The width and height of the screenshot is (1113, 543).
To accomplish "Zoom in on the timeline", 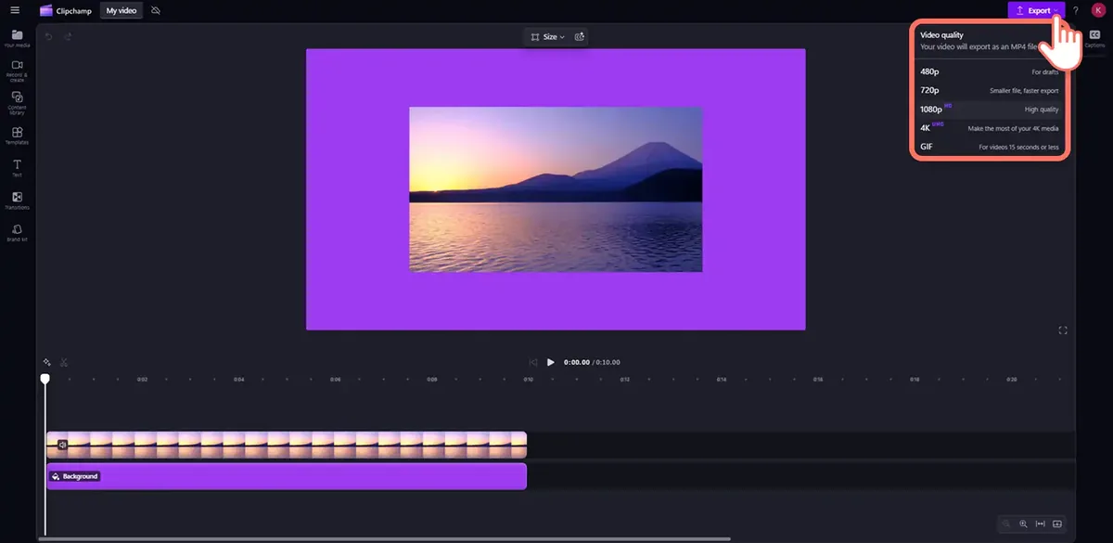I will coord(1023,524).
